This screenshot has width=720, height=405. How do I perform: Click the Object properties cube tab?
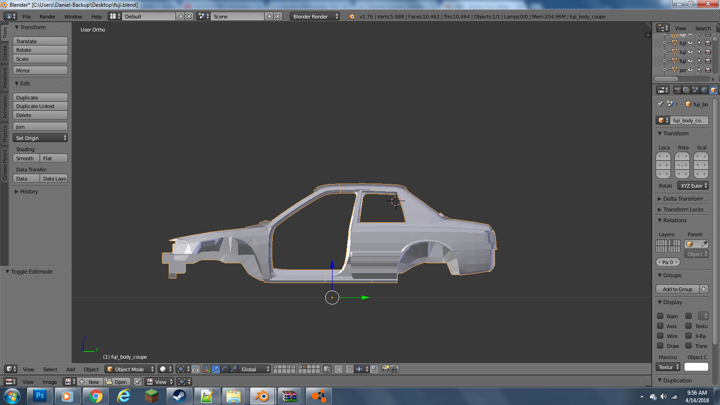713,90
